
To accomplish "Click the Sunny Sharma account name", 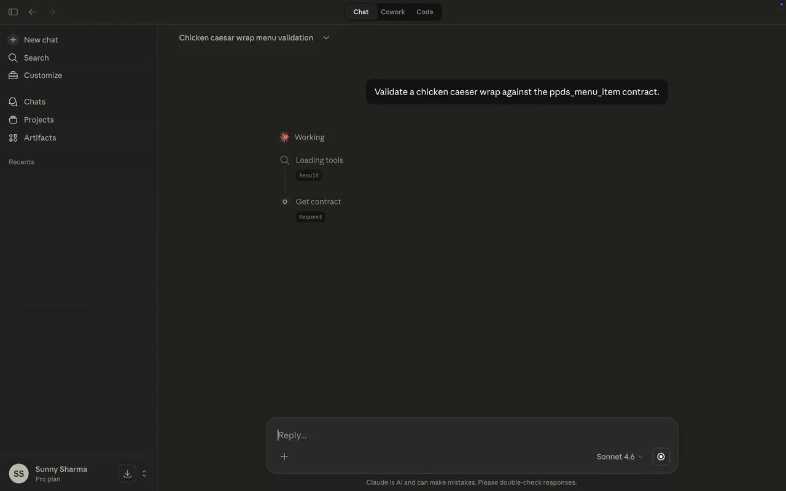I will pyautogui.click(x=61, y=469).
